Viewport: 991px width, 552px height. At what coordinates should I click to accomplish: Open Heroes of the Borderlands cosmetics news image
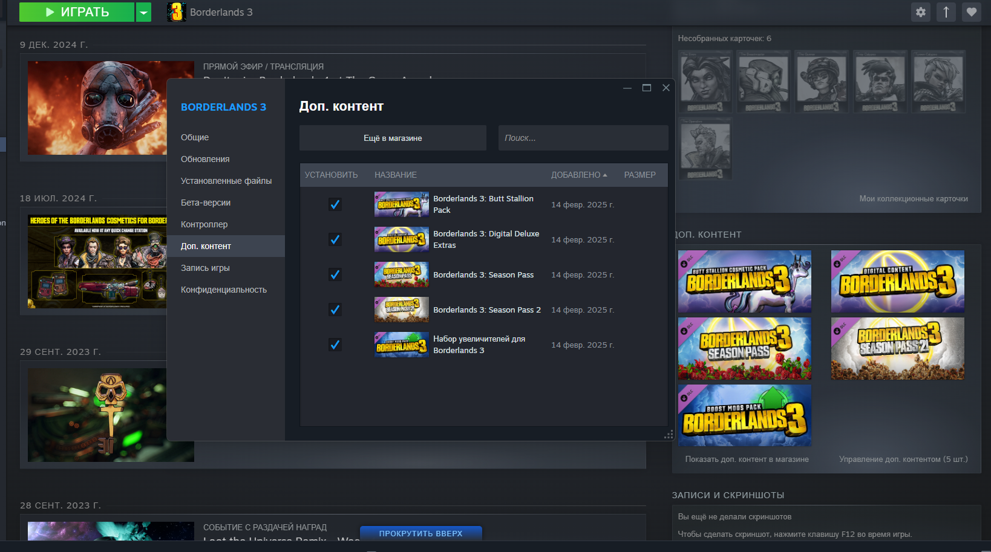(97, 261)
